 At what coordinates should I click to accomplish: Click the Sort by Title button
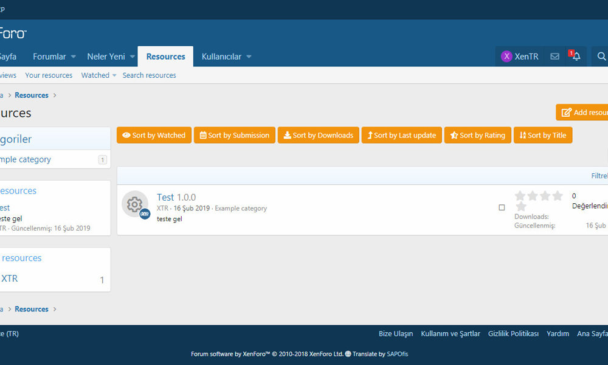543,135
